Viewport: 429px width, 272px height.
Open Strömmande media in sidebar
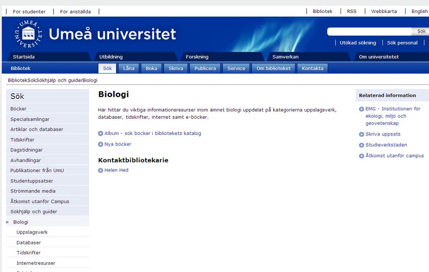(x=48, y=191)
